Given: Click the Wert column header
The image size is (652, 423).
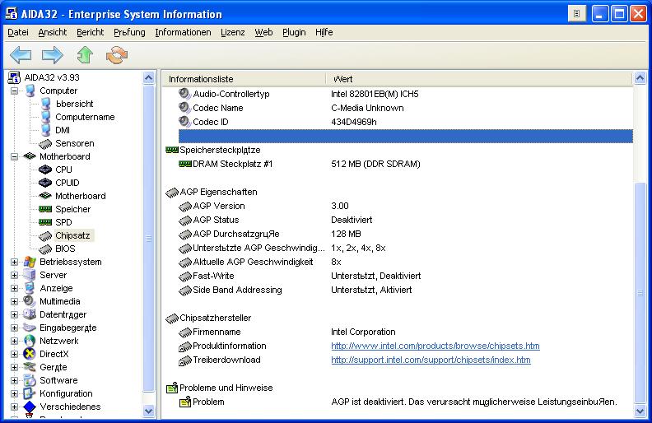Looking at the screenshot, I should 479,79.
